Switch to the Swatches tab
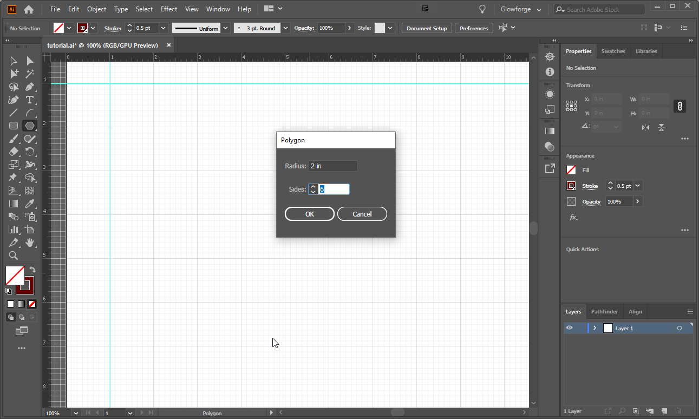The image size is (699, 419). (x=613, y=51)
